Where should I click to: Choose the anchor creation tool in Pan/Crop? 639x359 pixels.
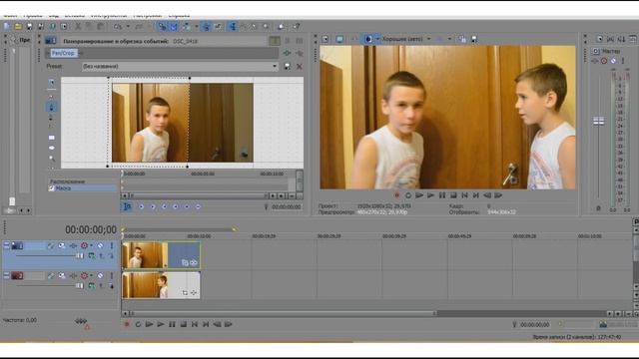point(51,107)
